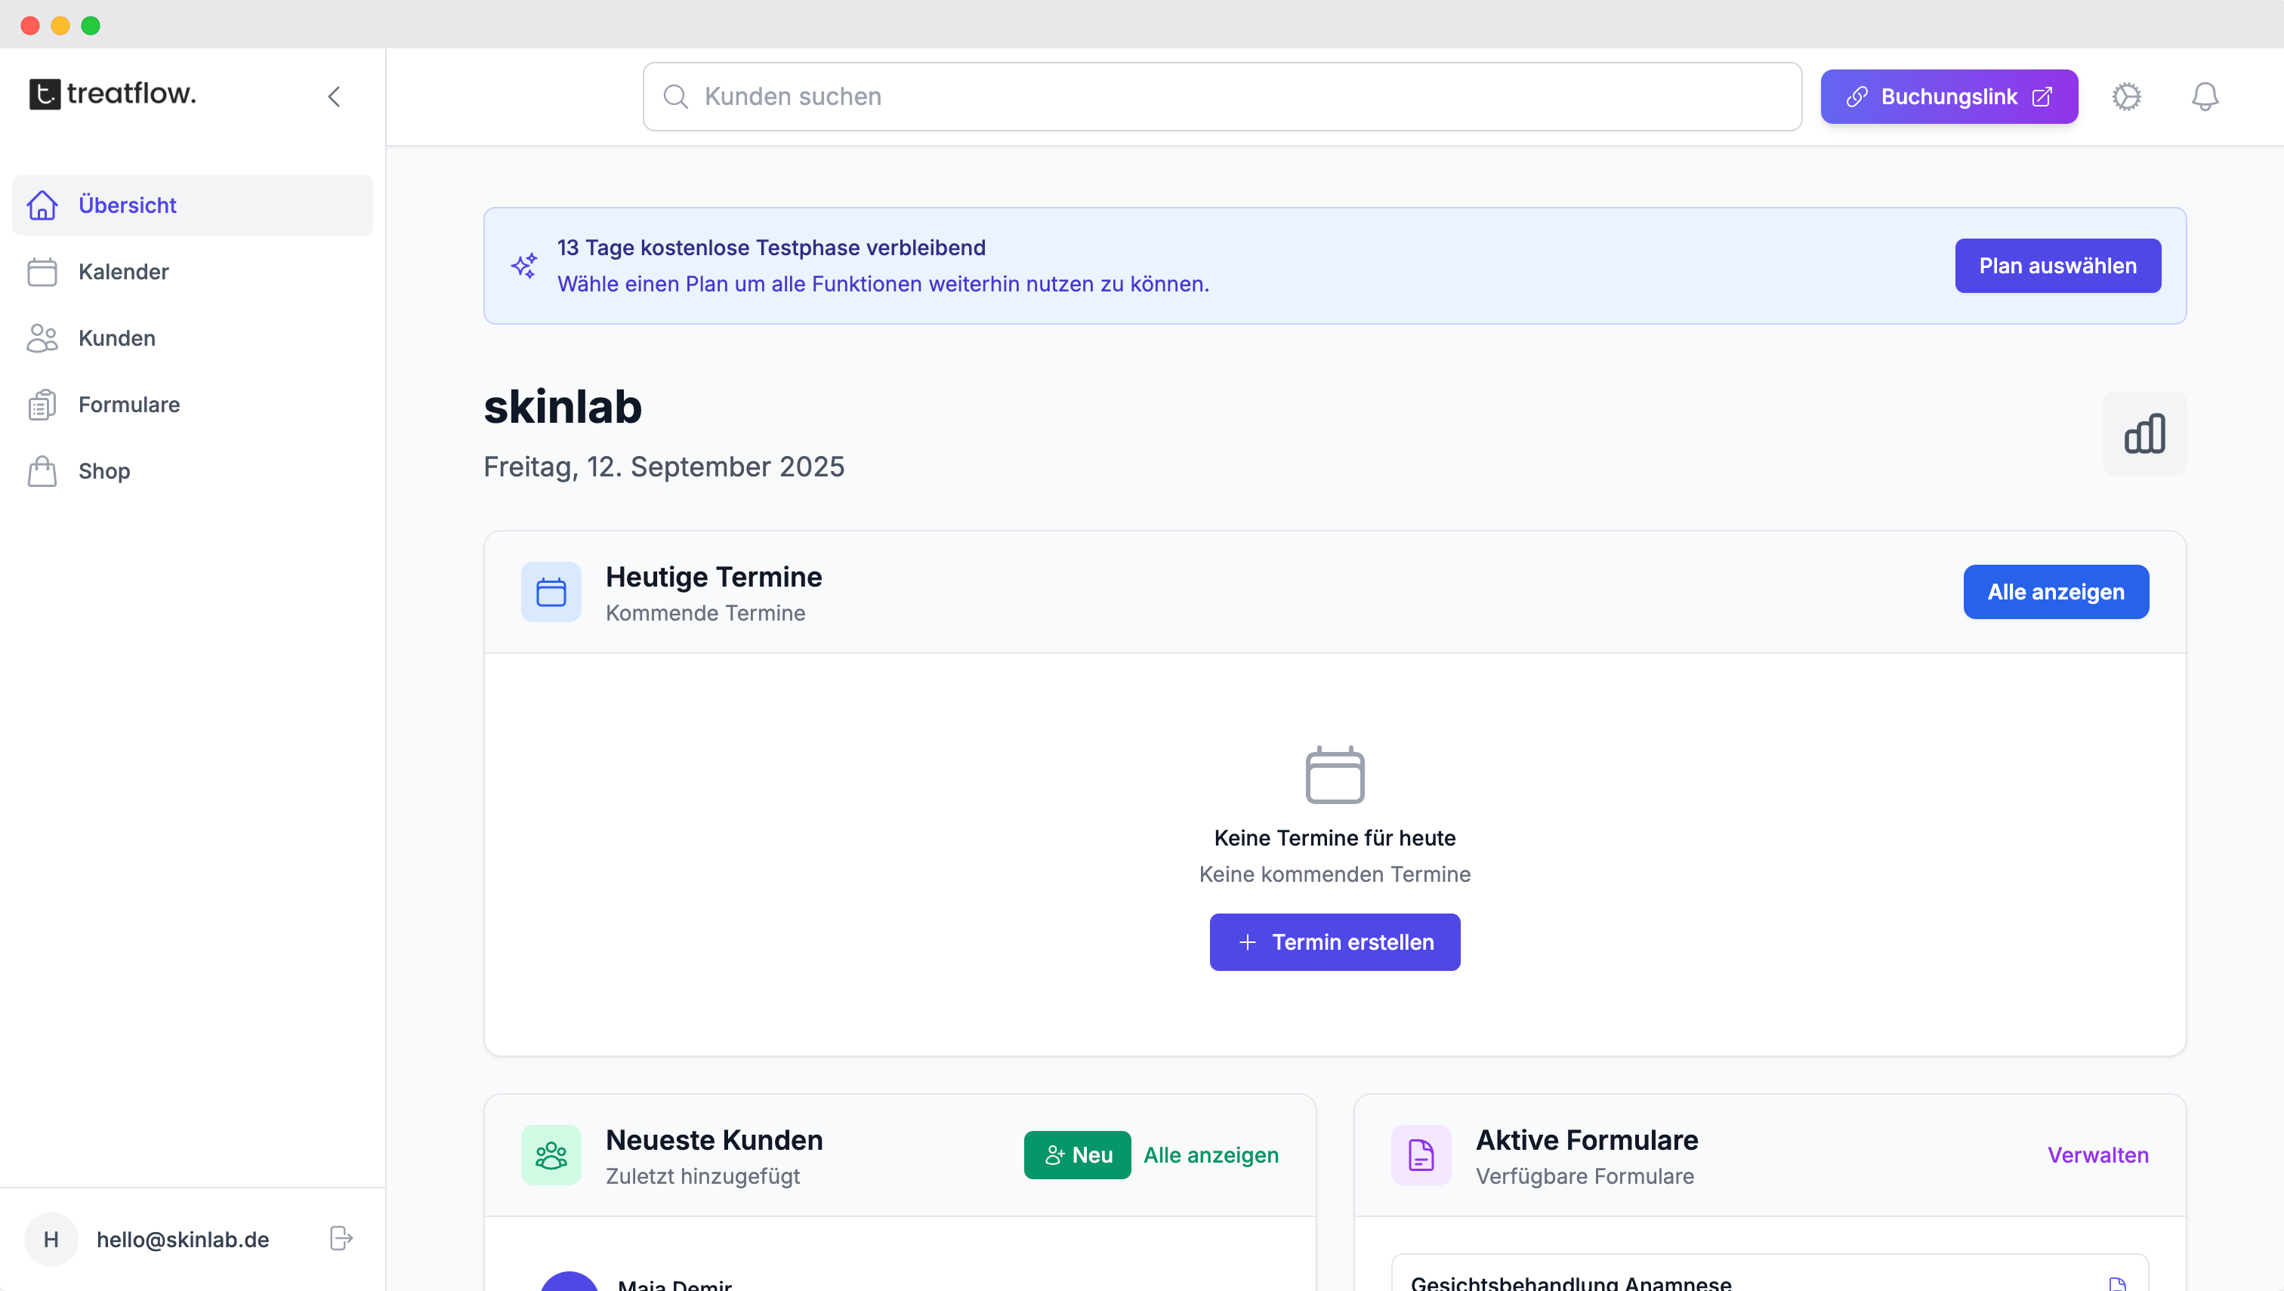Switch to the Übersicht section
The width and height of the screenshot is (2284, 1291).
point(127,205)
